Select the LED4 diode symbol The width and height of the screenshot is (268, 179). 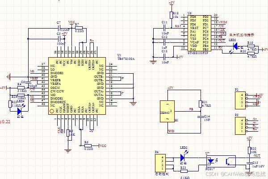coord(19,111)
